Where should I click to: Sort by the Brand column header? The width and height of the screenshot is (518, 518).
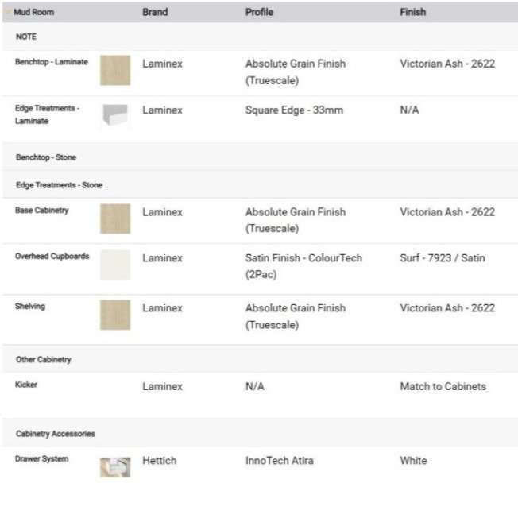[x=155, y=12]
